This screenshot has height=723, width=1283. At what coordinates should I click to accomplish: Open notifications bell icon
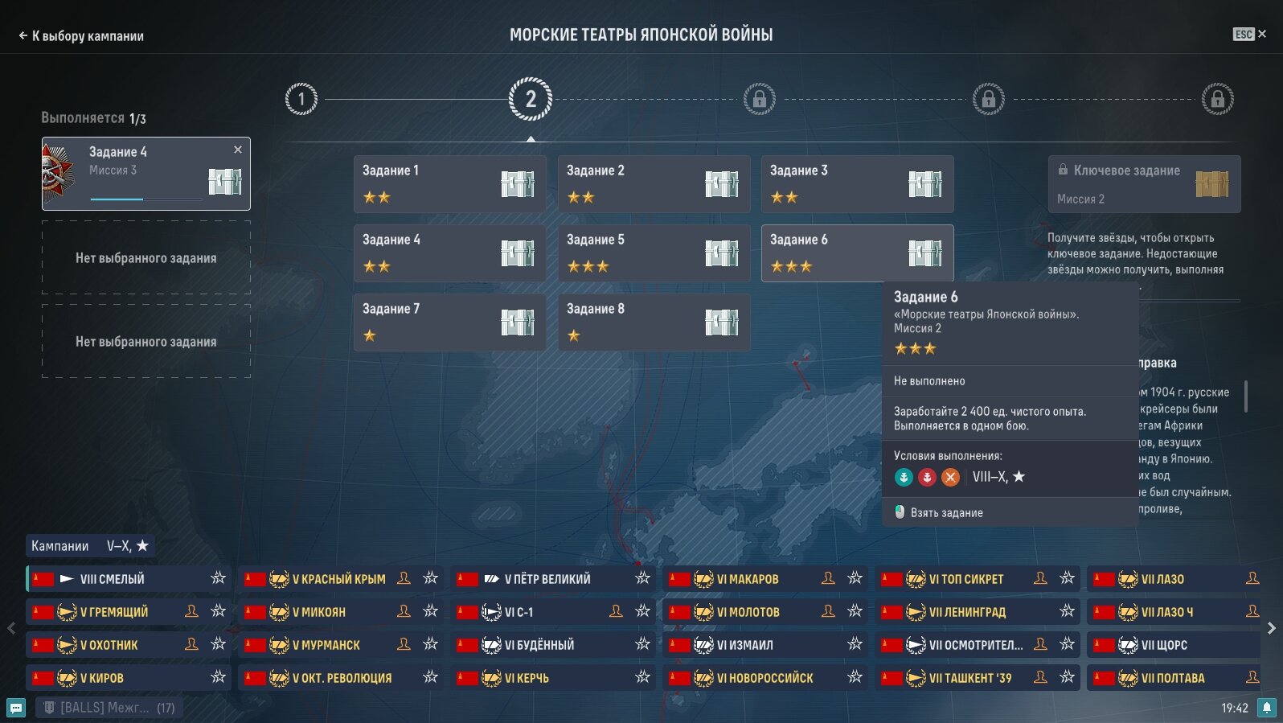pos(1267,708)
